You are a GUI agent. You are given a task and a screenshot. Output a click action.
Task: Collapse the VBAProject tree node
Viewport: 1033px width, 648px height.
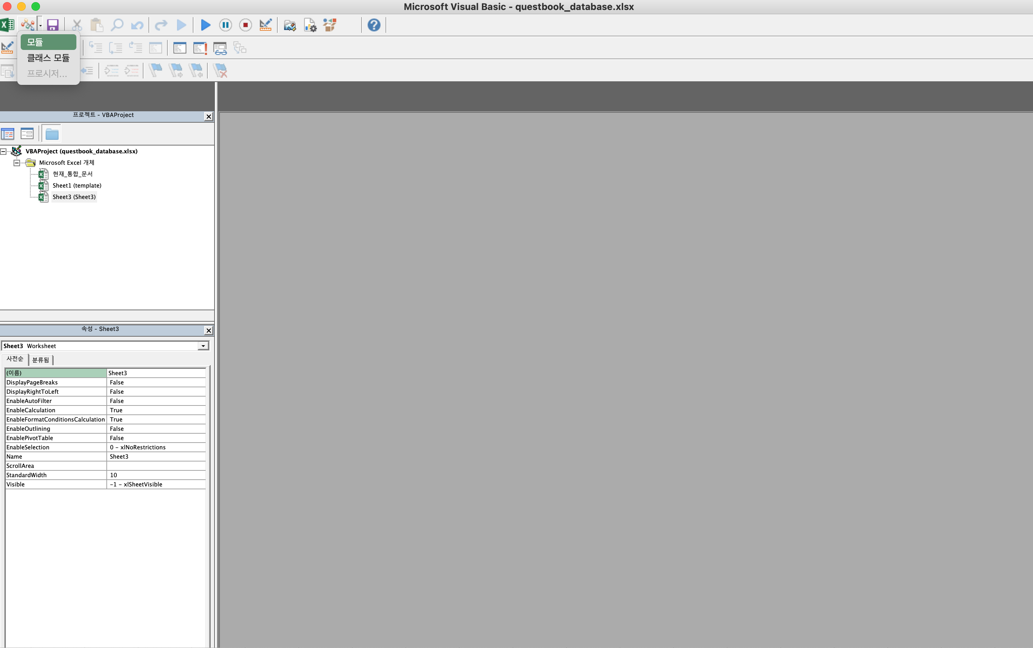point(4,151)
